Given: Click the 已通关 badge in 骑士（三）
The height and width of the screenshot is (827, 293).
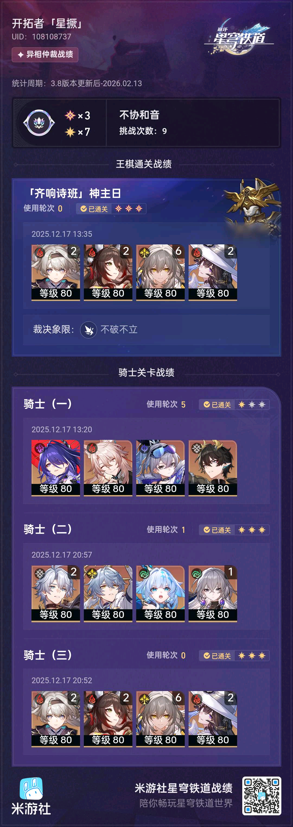Looking at the screenshot, I should [217, 655].
